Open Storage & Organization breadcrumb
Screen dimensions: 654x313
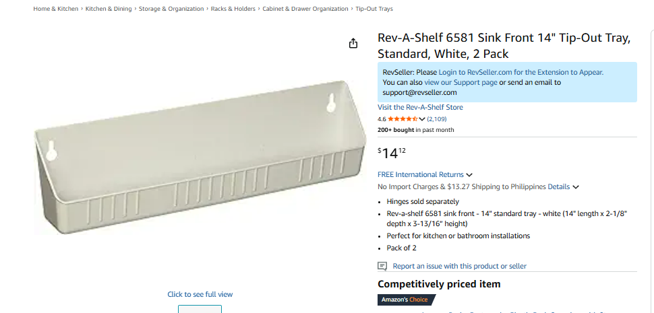coord(171,9)
